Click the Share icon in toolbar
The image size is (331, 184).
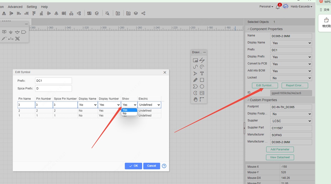(x=143, y=13)
